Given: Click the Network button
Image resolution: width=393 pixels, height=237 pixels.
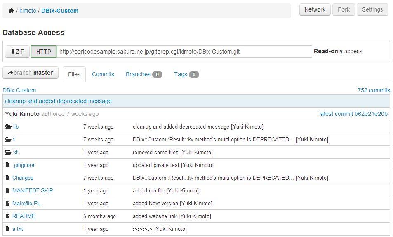Looking at the screenshot, I should pos(315,9).
